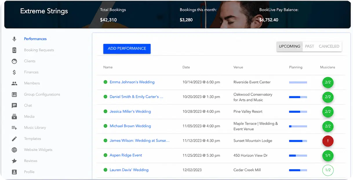Click the 2/2 musicians badge for Michael Brown

(x=328, y=126)
